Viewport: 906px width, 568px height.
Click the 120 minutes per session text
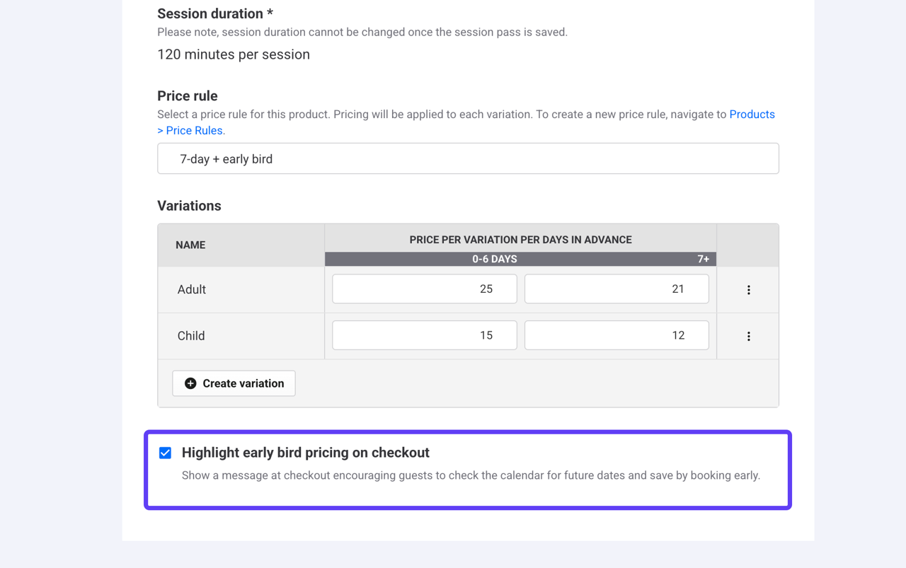(x=234, y=55)
